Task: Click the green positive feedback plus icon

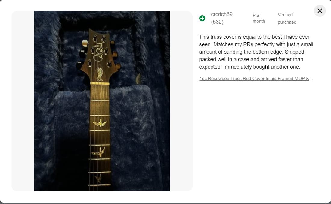Action: tap(202, 18)
